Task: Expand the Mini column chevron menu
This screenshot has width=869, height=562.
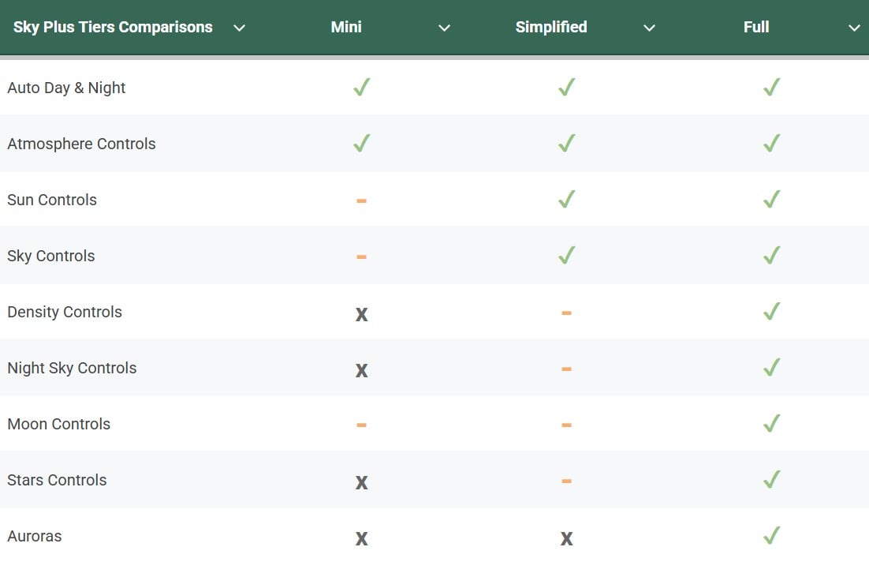Action: 444,28
